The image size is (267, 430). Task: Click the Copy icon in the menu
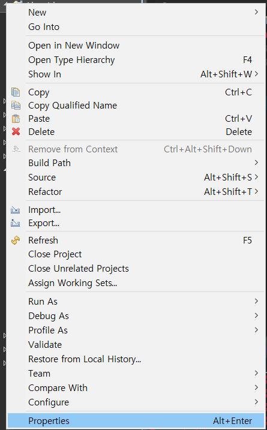click(16, 92)
